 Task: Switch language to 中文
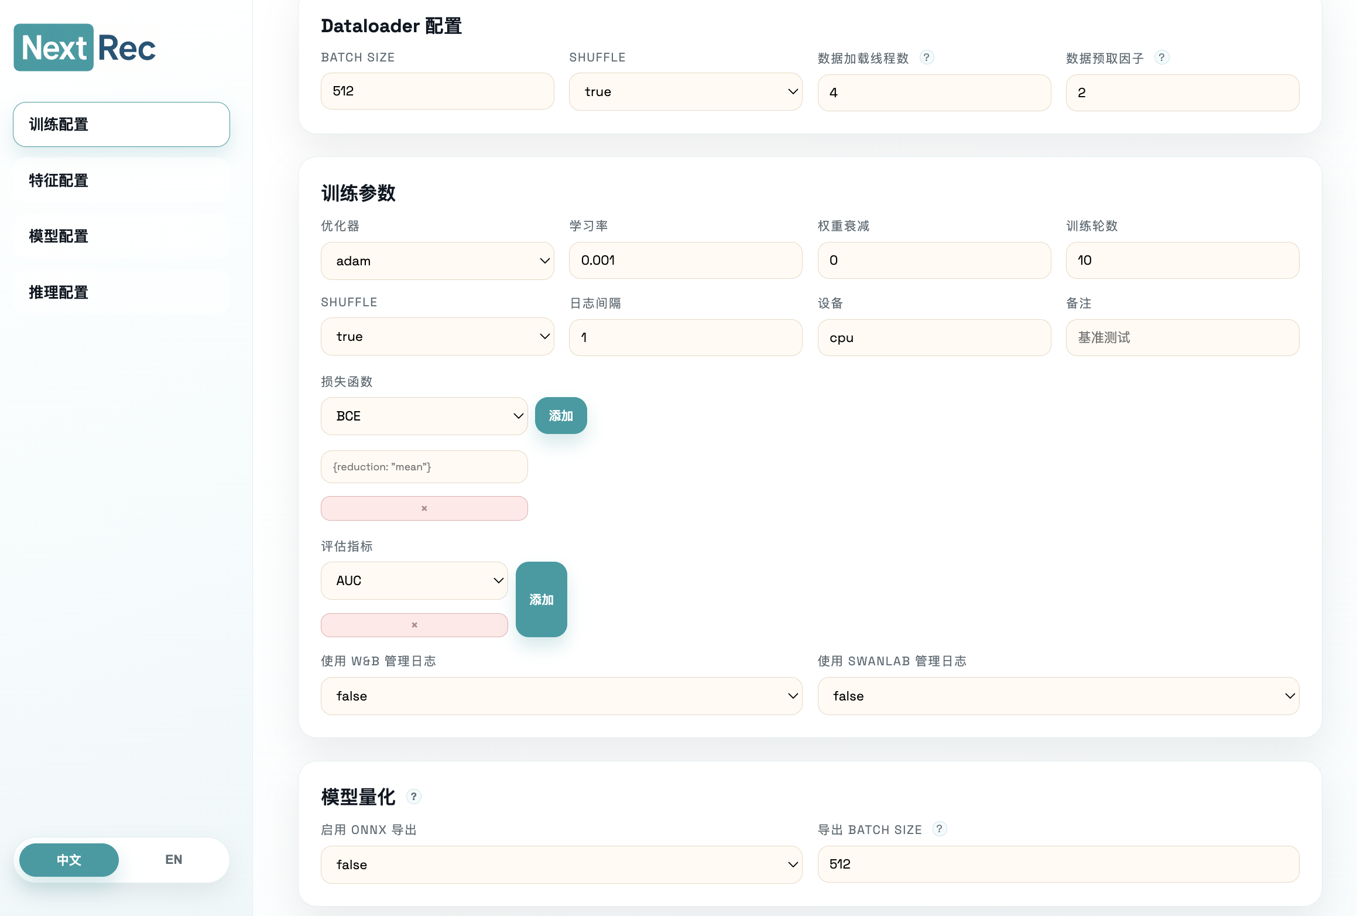click(x=69, y=860)
